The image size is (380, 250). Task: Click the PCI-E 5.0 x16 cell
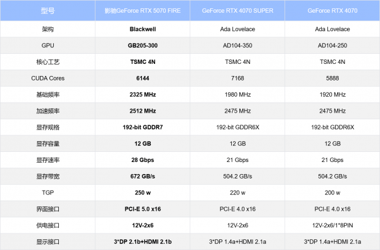click(x=142, y=209)
